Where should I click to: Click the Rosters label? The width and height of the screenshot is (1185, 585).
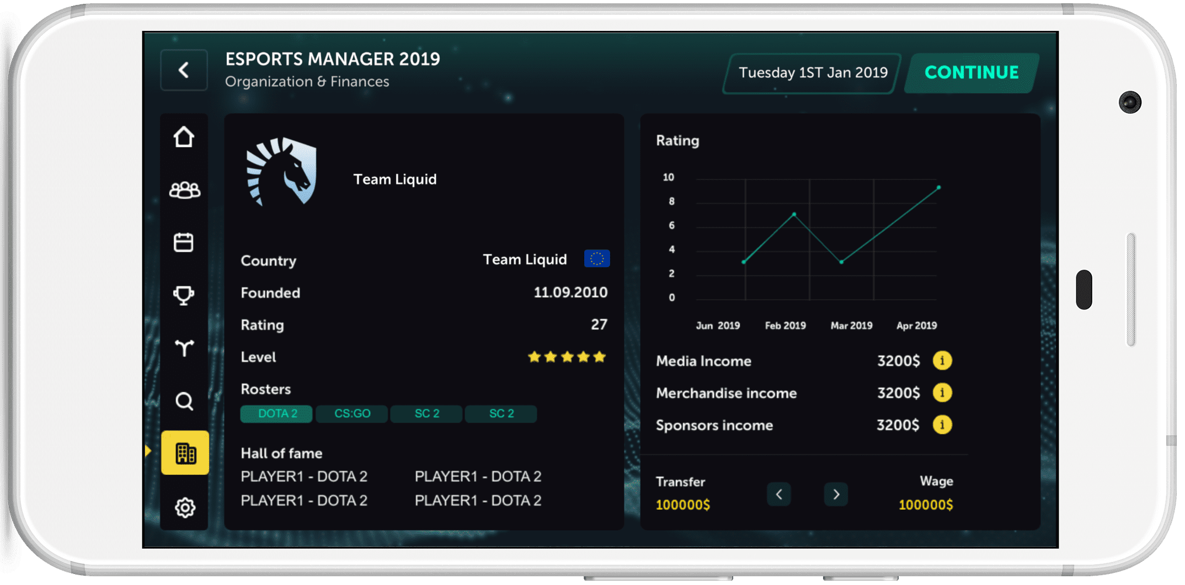265,389
